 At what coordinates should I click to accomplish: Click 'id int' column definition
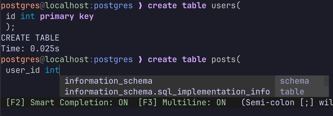[20, 17]
